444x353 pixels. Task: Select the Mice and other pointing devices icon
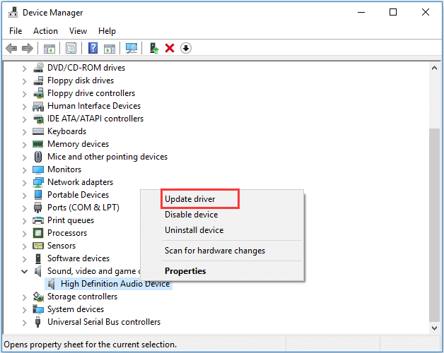click(x=38, y=157)
